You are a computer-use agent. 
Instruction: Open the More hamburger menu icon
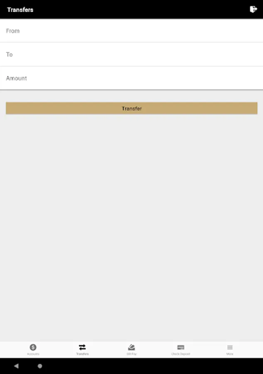pyautogui.click(x=230, y=347)
